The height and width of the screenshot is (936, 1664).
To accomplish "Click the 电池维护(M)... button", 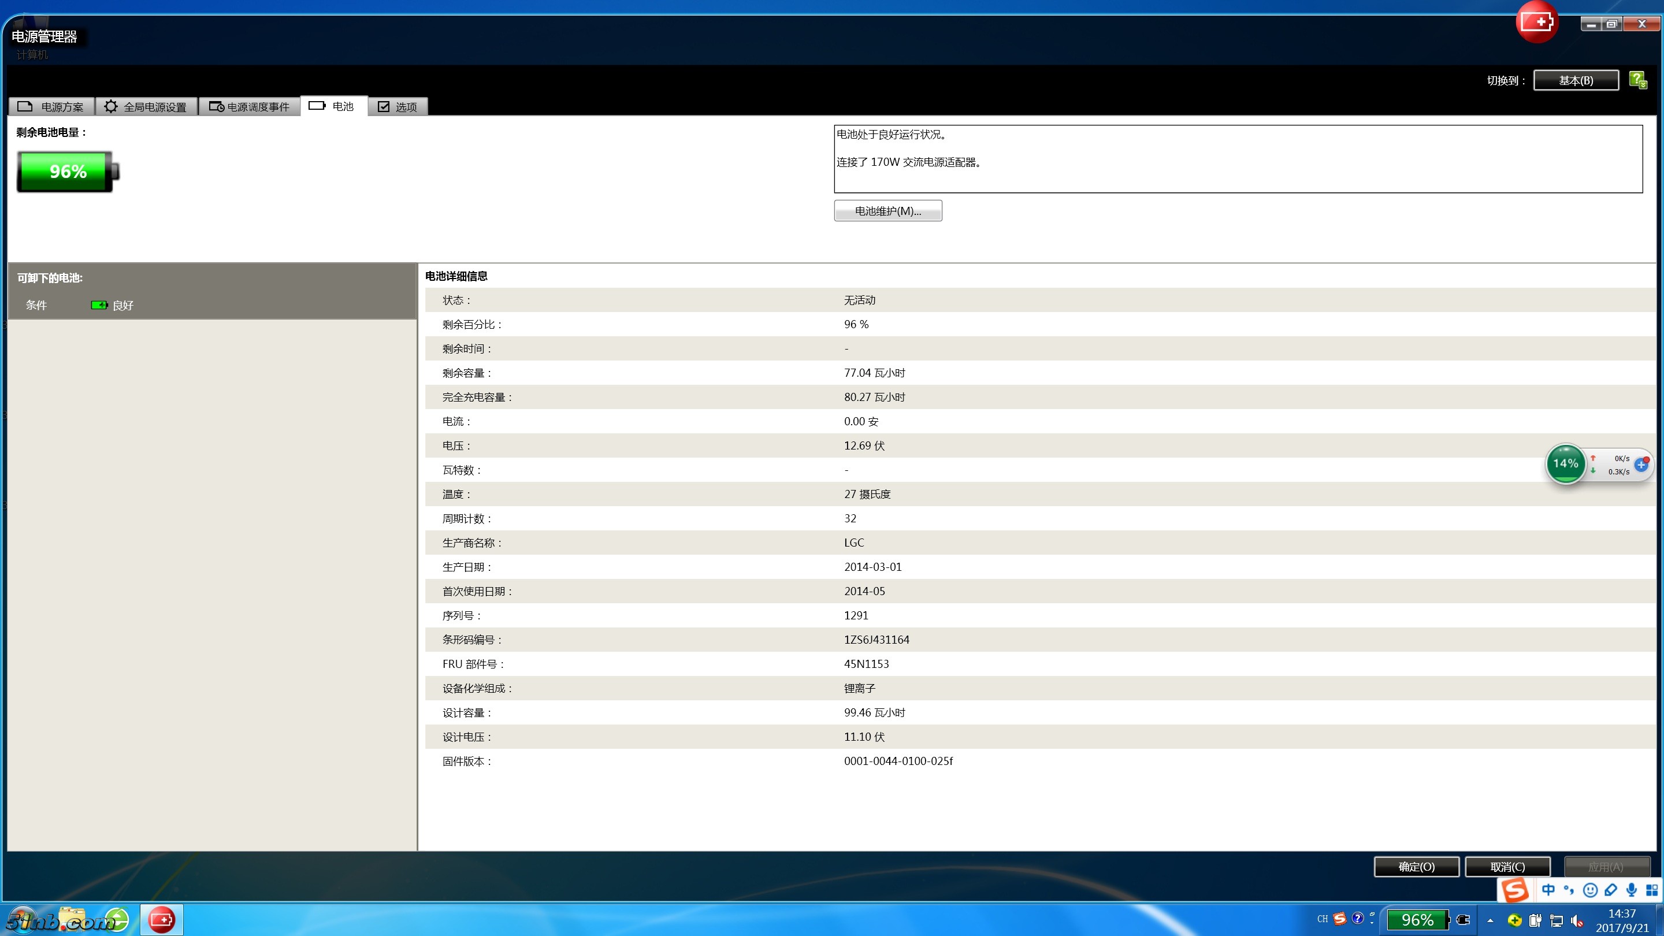I will tap(887, 211).
